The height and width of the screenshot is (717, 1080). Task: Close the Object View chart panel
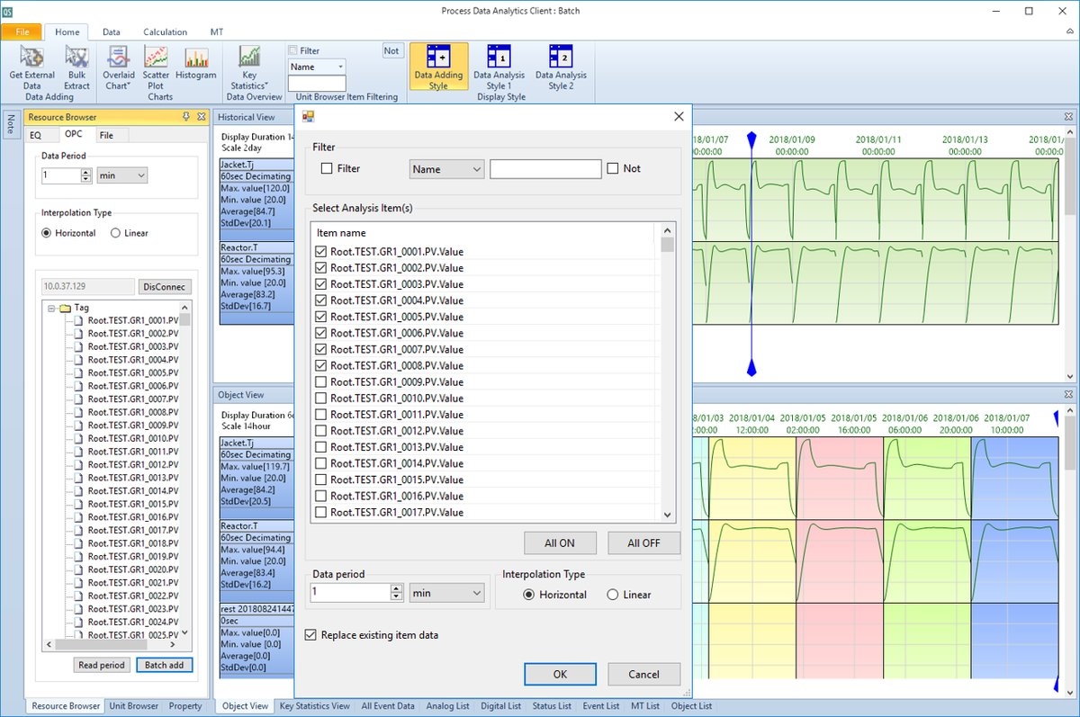coord(1068,395)
